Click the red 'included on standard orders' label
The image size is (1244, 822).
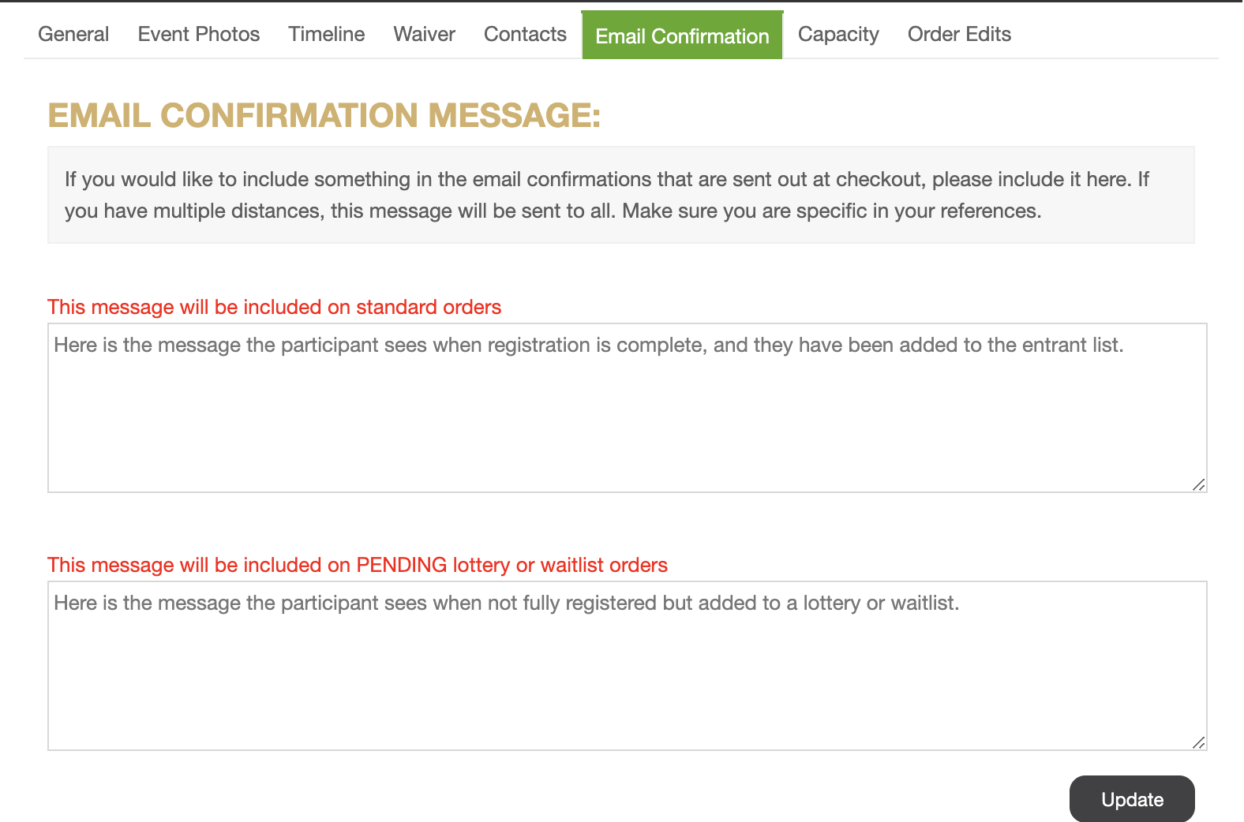pos(275,307)
